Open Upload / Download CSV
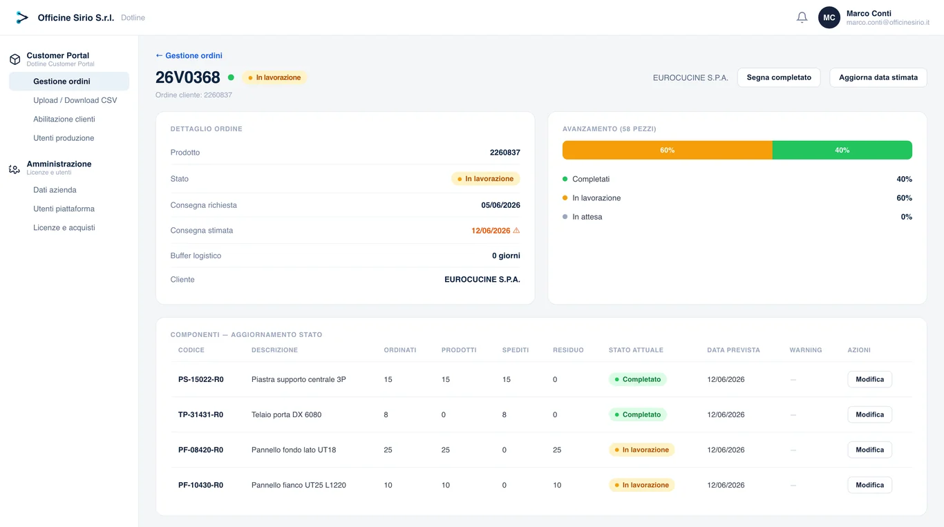The width and height of the screenshot is (944, 527). pyautogui.click(x=75, y=100)
